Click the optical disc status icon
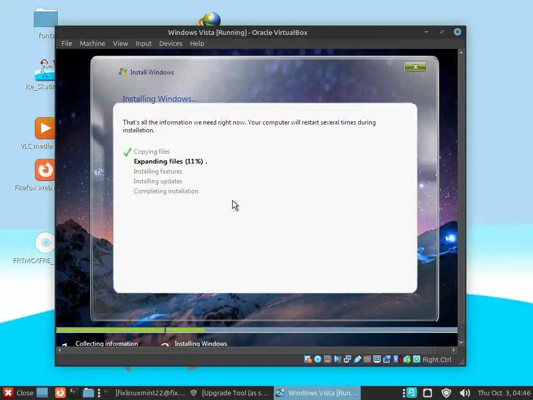 coord(318,359)
